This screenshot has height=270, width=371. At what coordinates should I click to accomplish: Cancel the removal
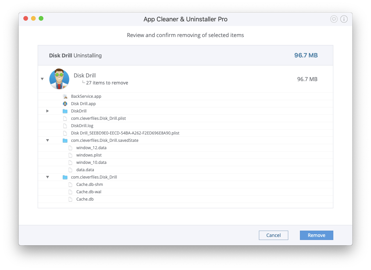(x=274, y=235)
